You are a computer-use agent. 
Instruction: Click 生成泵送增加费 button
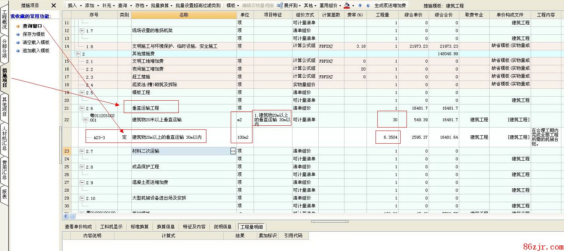pos(390,6)
